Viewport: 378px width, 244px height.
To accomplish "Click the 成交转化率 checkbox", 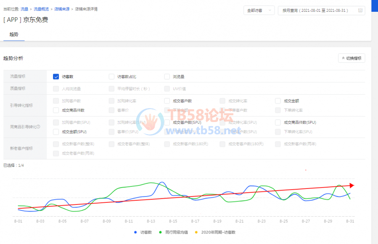I will pos(222,101).
